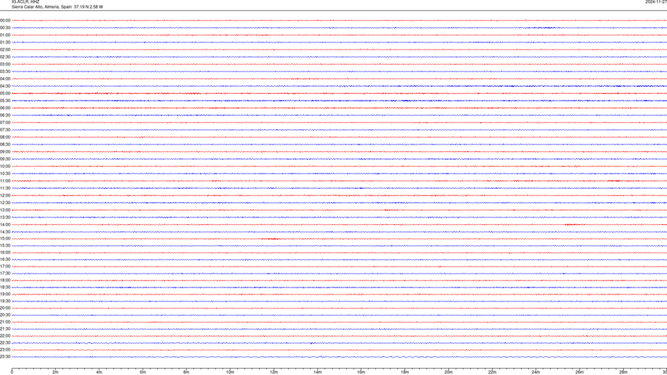Image resolution: width=667 pixels, height=375 pixels.
Task: Choose the 11:30 row time label
Action: [5, 188]
